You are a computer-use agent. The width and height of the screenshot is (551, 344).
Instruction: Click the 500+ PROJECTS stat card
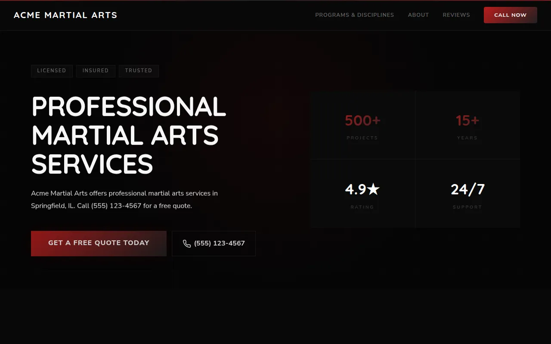point(362,125)
